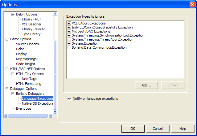
Task: Select Delphi Options label in tree
Action: coord(27,14)
